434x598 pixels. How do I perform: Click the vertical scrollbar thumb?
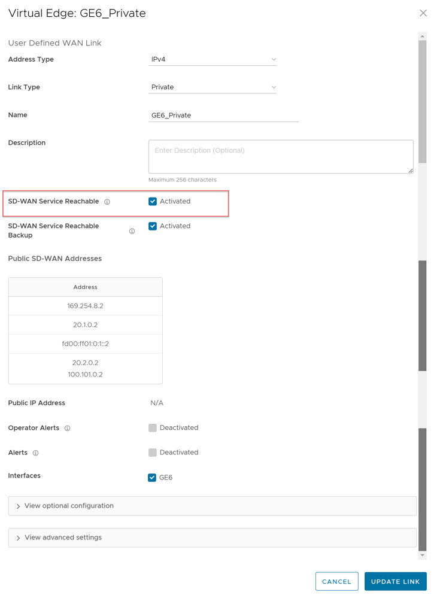point(422,102)
